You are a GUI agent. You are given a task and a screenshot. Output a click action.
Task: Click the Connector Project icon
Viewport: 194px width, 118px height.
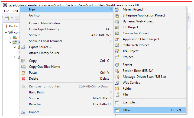(x=117, y=33)
